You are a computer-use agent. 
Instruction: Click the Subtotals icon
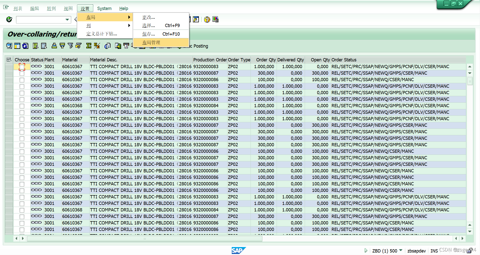[97, 46]
